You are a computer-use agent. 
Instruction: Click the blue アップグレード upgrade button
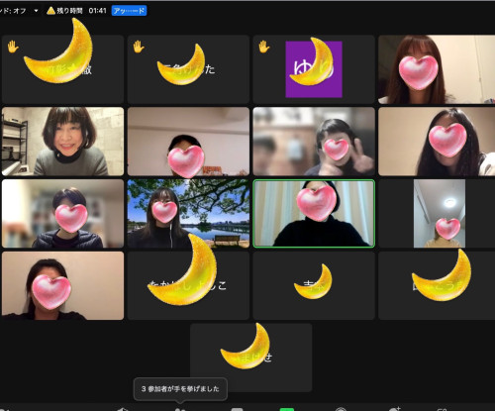129,11
